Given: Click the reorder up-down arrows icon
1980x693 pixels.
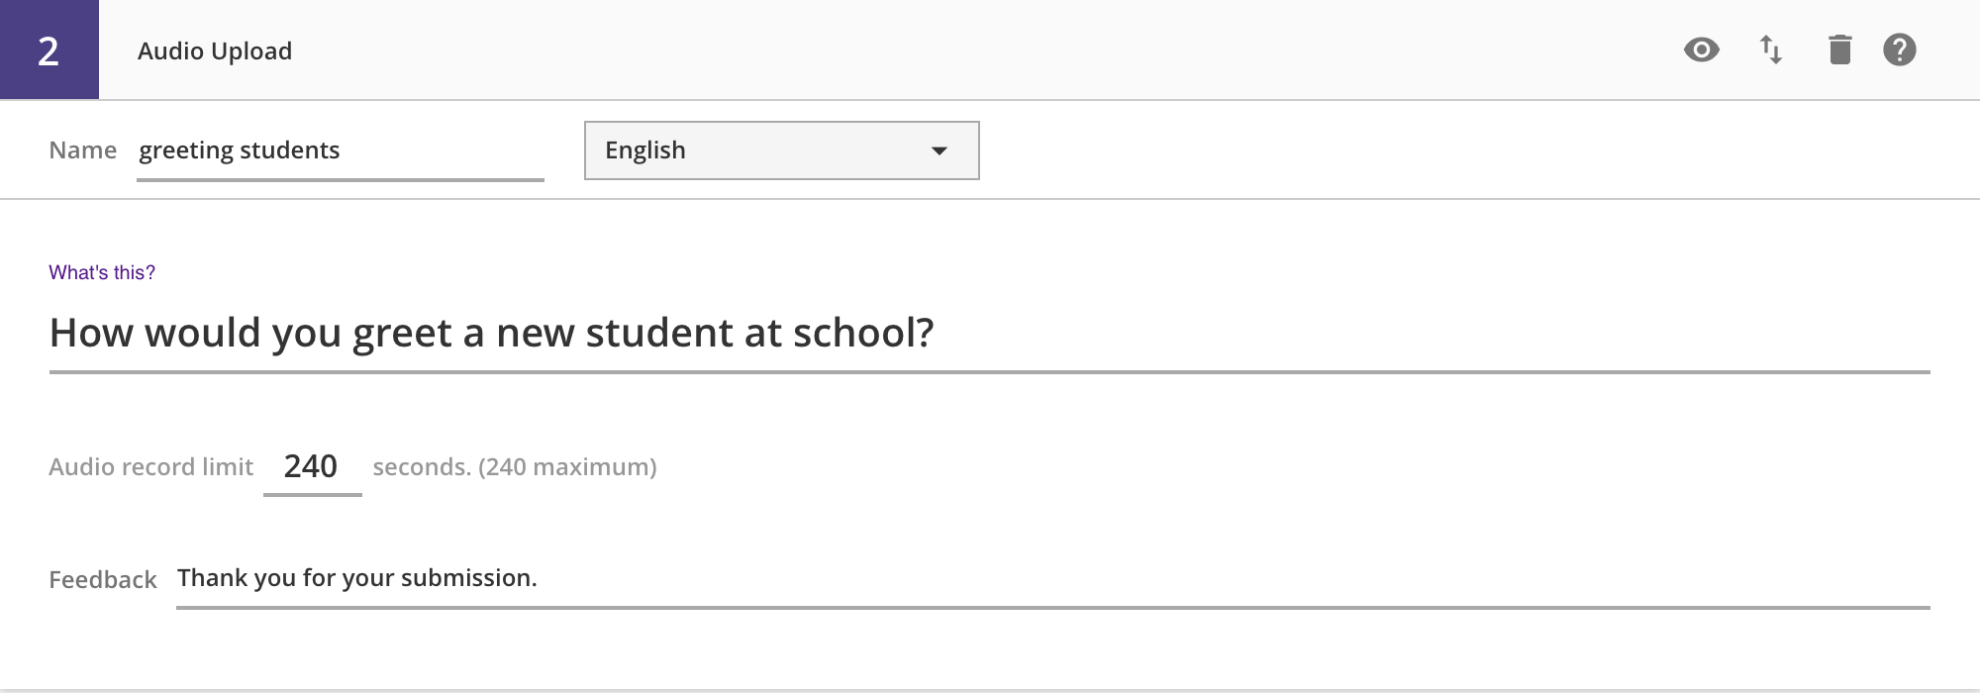Looking at the screenshot, I should pos(1770,49).
